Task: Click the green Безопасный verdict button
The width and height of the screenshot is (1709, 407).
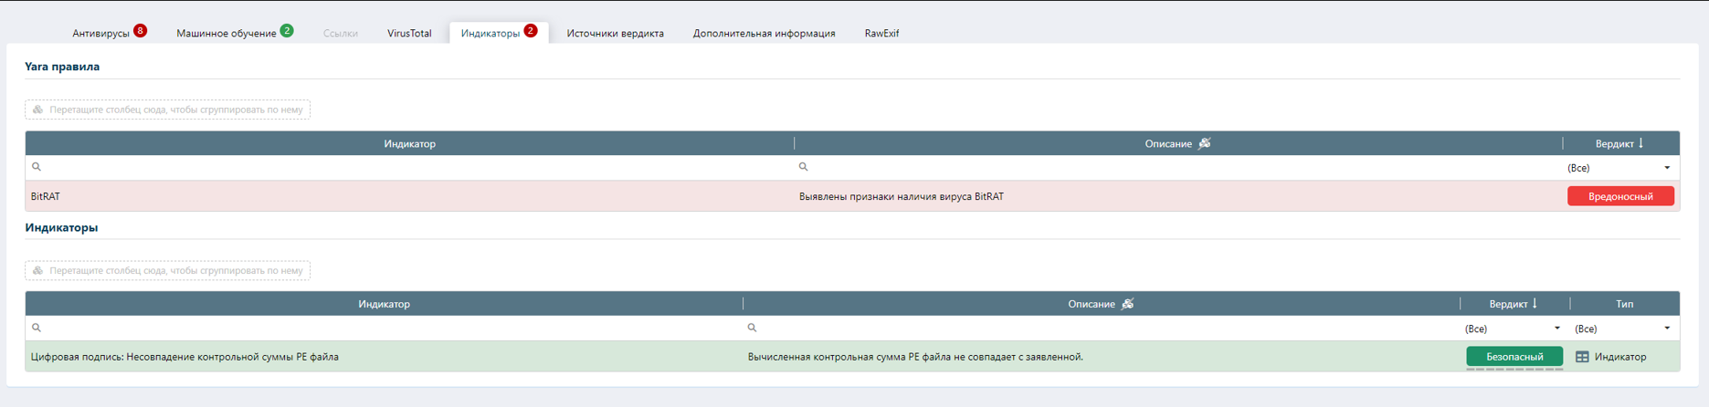Action: (1514, 357)
